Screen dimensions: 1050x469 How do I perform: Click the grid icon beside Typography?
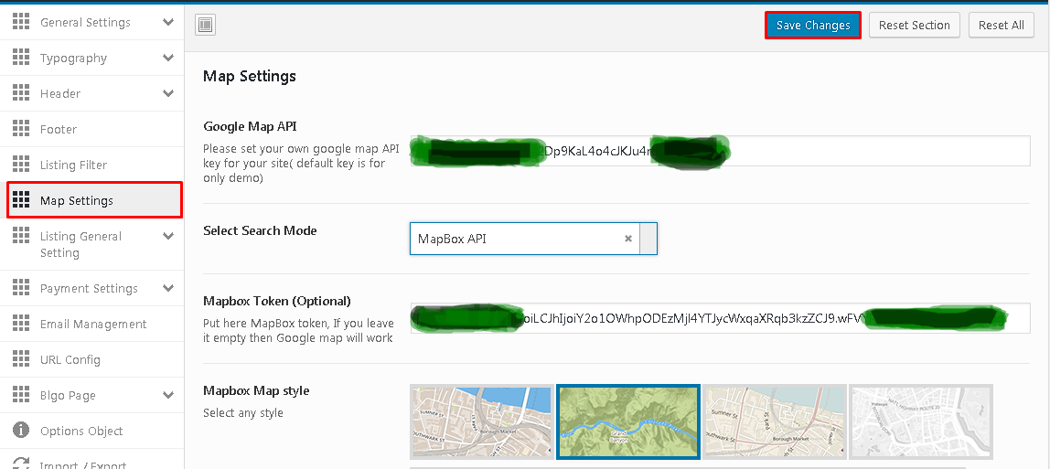[x=21, y=58]
